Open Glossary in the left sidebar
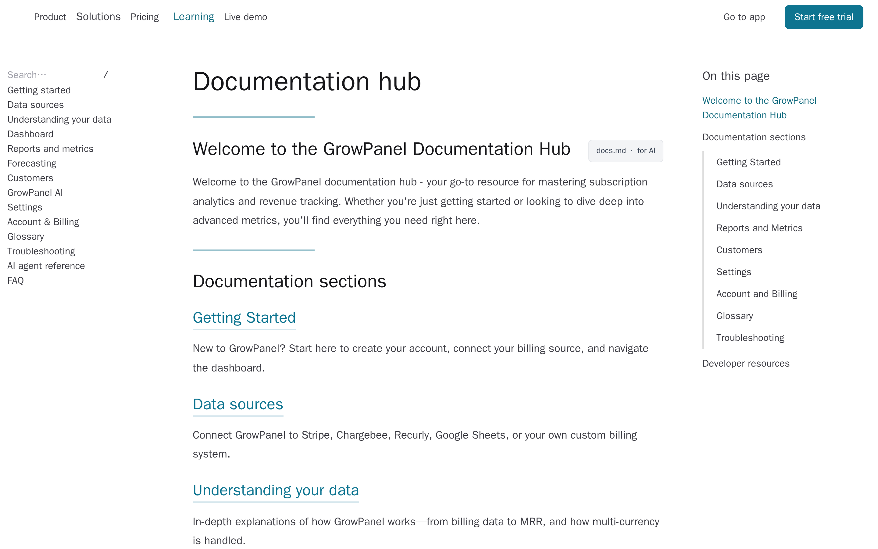Screen dimensions: 878x549 [x=26, y=237]
